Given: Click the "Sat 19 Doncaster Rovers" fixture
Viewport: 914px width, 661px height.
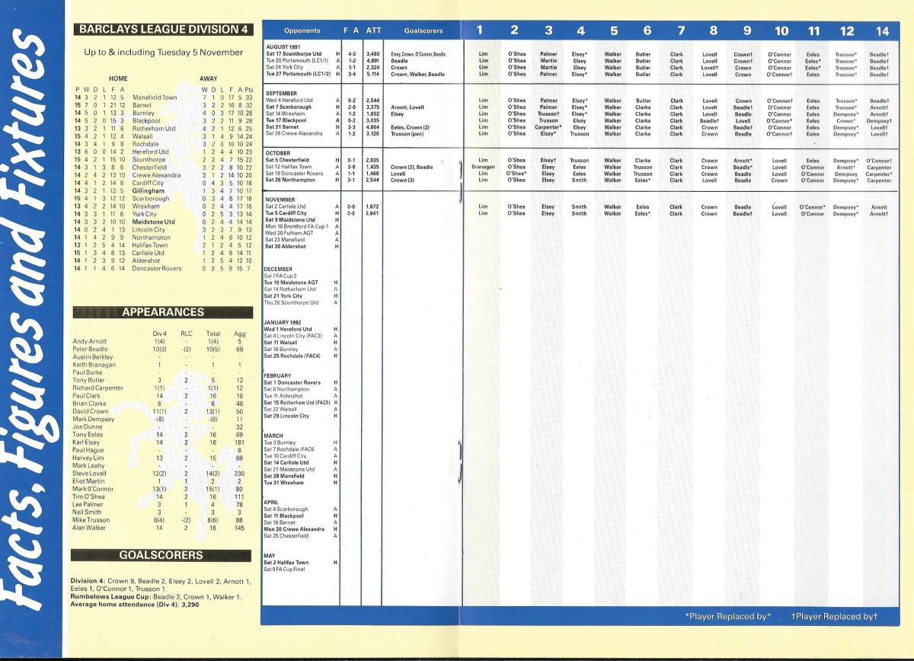Looking at the screenshot, I should point(295,174).
